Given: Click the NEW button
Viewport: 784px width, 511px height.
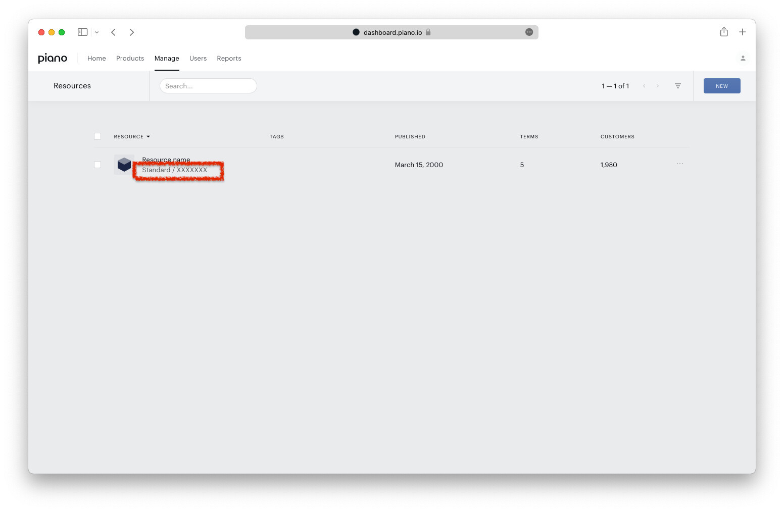Looking at the screenshot, I should coord(721,86).
